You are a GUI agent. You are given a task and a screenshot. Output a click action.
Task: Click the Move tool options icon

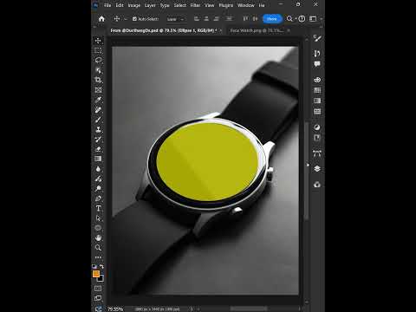tap(117, 19)
